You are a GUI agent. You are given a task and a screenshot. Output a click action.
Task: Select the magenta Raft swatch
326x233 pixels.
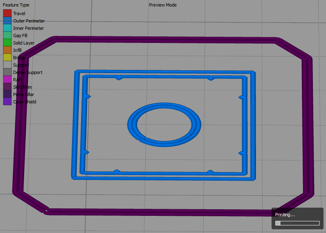pos(7,80)
